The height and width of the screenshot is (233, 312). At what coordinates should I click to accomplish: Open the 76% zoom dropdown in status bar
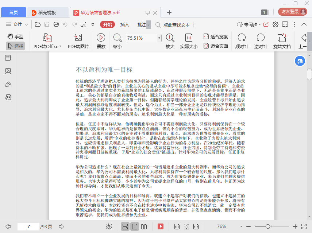(241, 226)
